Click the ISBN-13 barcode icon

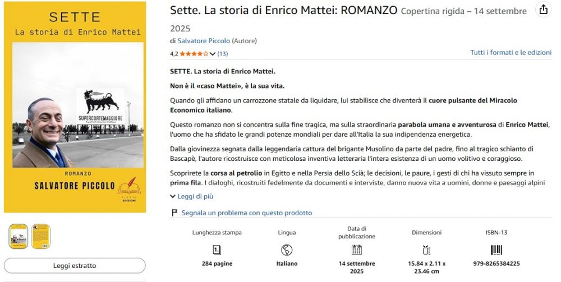[x=496, y=250]
